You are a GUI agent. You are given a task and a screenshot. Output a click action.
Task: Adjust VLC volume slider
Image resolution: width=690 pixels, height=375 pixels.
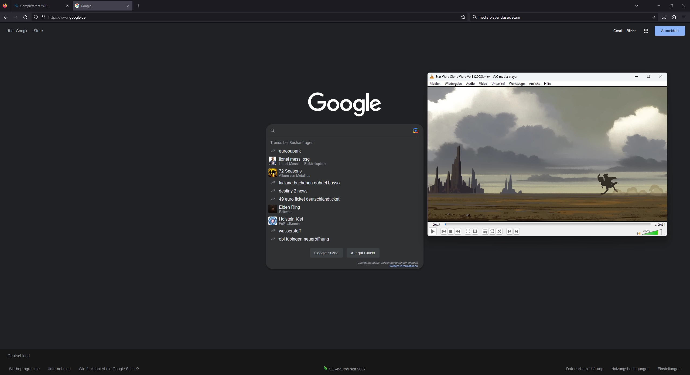(652, 232)
